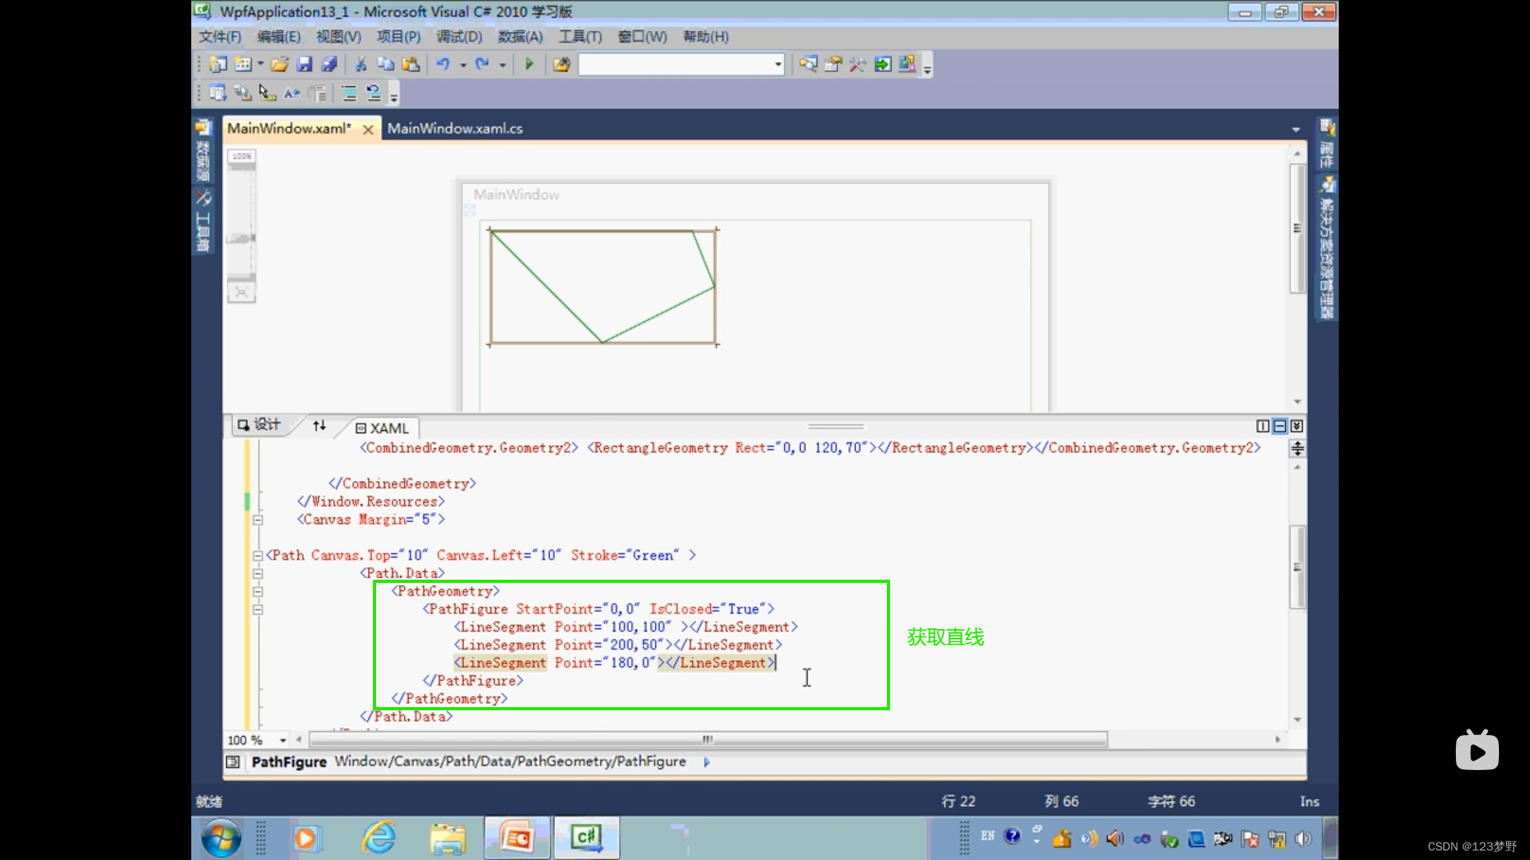1530x860 pixels.
Task: Click the uncomment selected lines icon
Action: pos(374,93)
